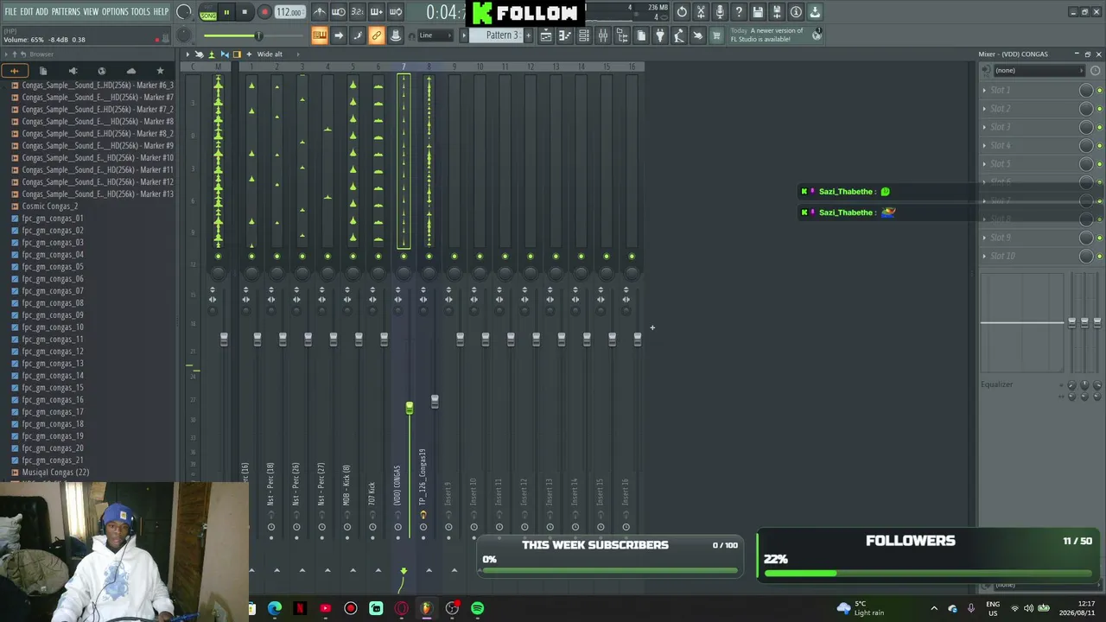Open the Slot 2 effect menu arrow
Viewport: 1106px width, 622px height.
tap(984, 109)
